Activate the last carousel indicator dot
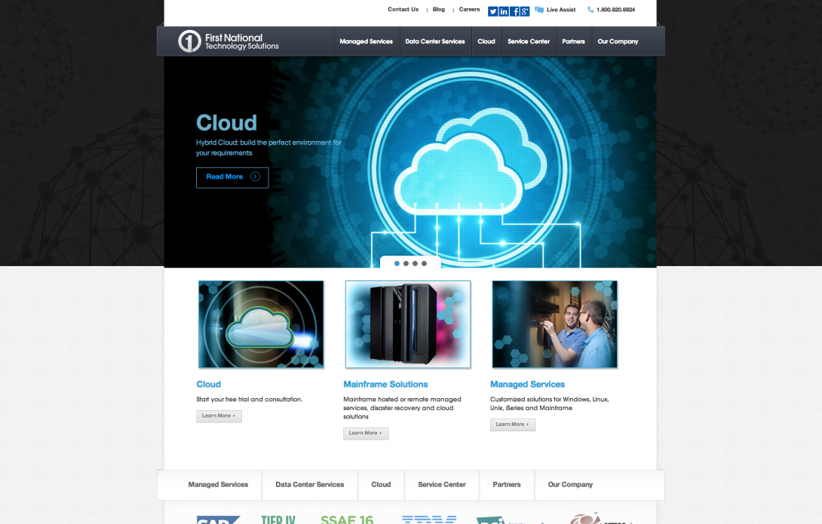 424,264
